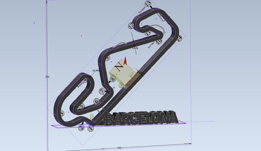Click the Repsol corner label
This screenshot has width=261, height=151.
[80, 84]
